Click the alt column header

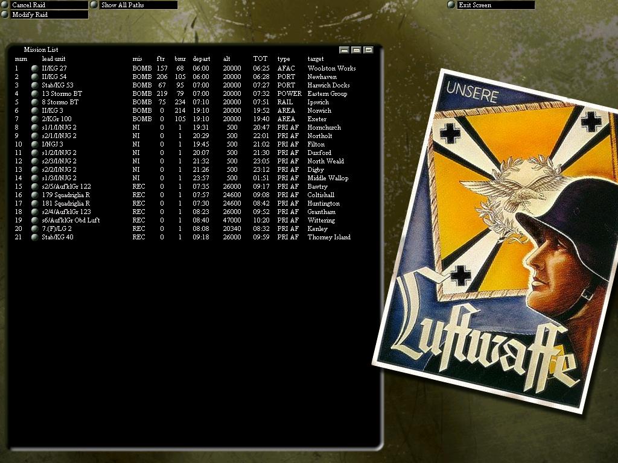click(x=227, y=58)
